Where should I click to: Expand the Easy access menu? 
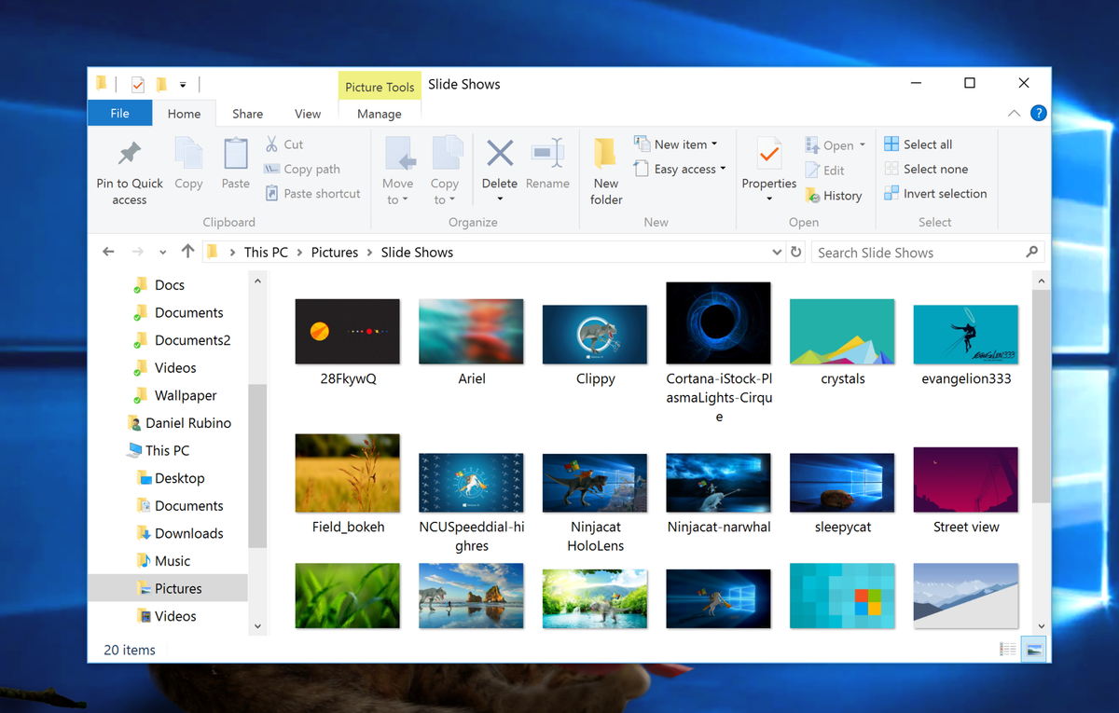[680, 169]
